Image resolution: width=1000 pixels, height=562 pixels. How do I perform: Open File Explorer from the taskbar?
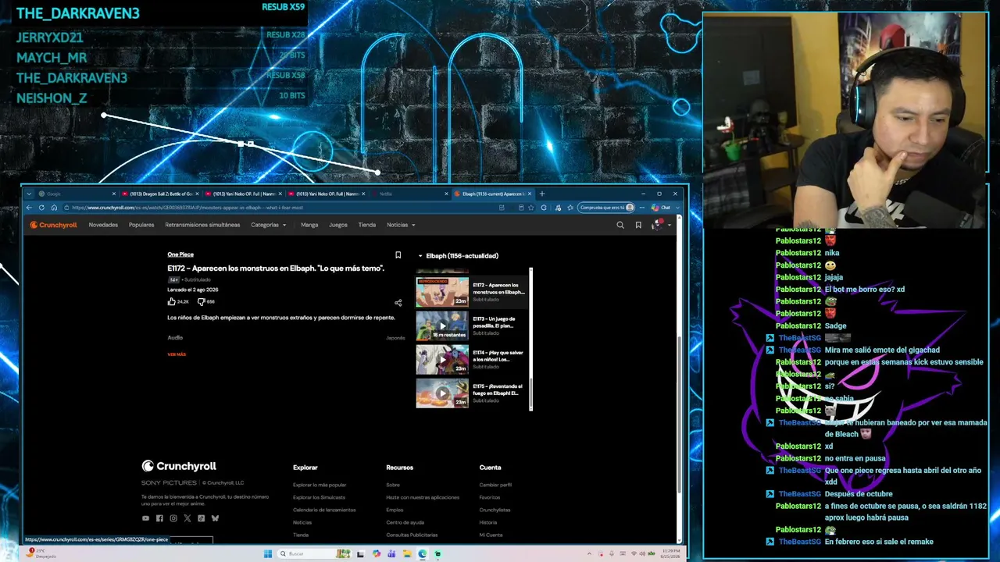(407, 554)
